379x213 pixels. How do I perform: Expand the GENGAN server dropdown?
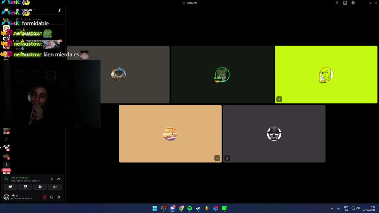pos(28,10)
